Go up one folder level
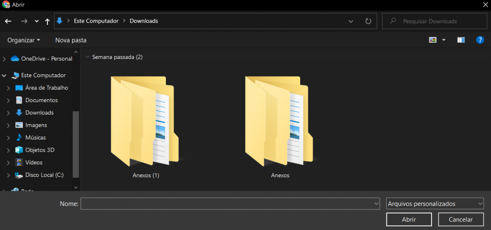The image size is (491, 230). [47, 21]
